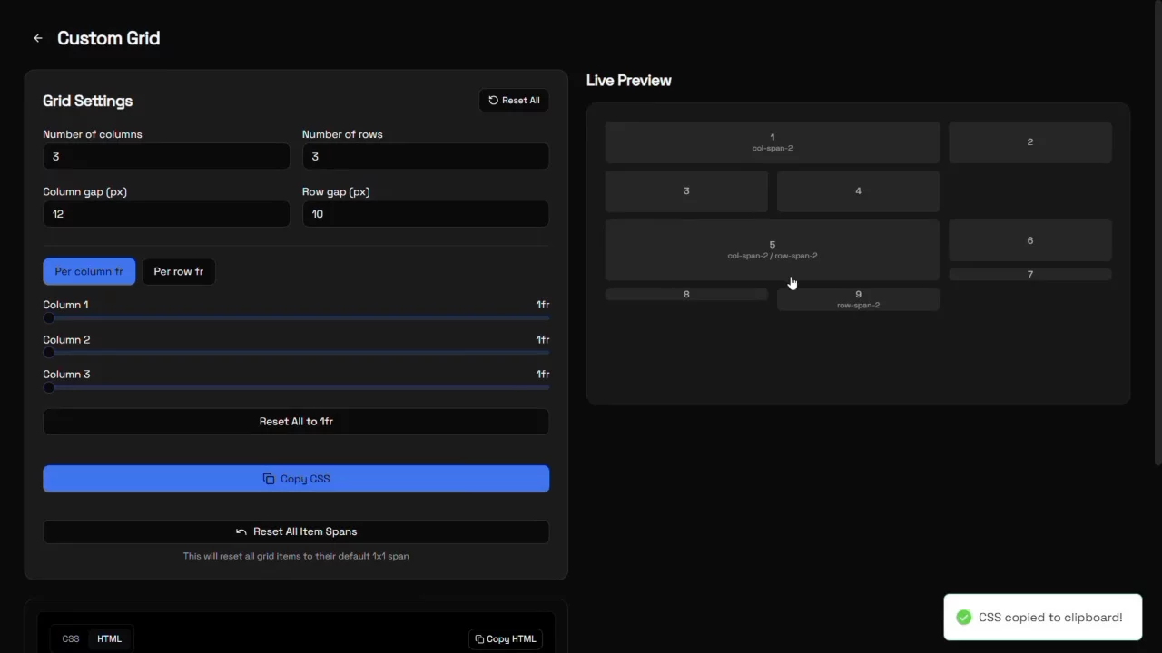Select the Per column fr tab

[x=89, y=271]
